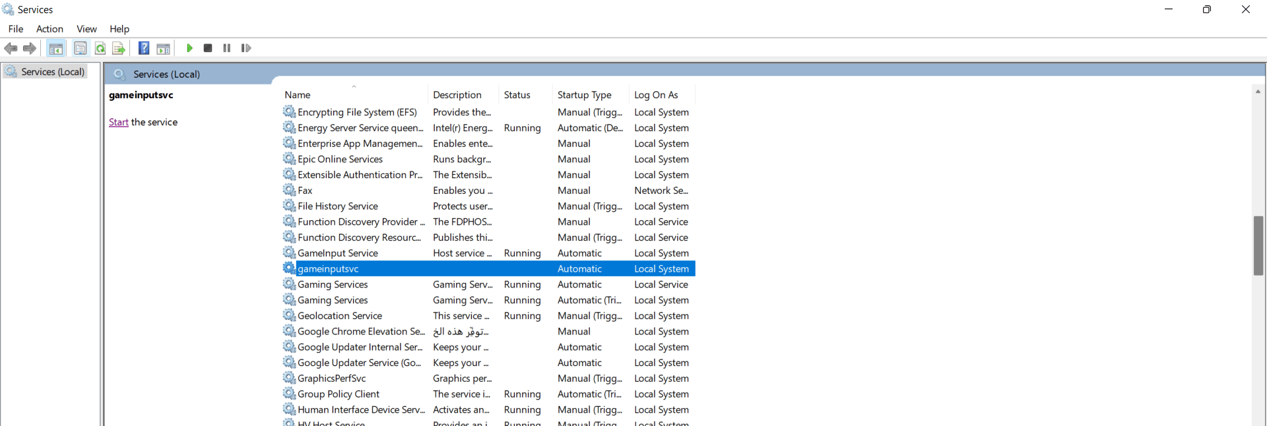Select Google Chrome Elevation Service row
The width and height of the screenshot is (1267, 426).
[488, 332]
